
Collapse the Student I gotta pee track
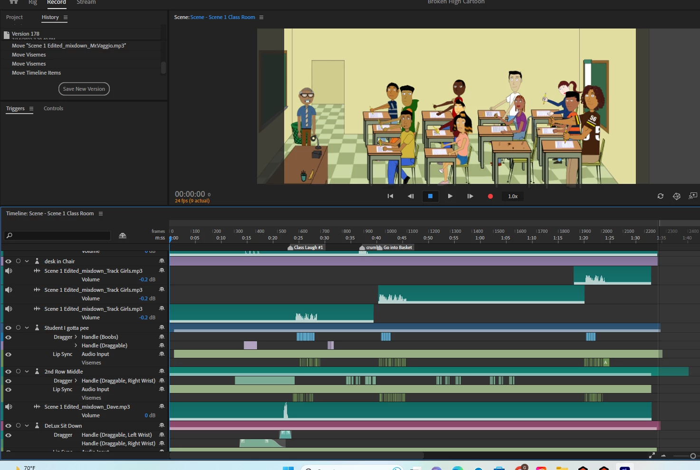(x=27, y=328)
